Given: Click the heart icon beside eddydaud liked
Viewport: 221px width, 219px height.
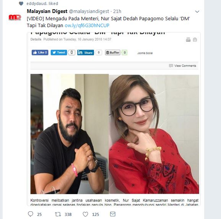Looking at the screenshot, I should pyautogui.click(x=21, y=3).
